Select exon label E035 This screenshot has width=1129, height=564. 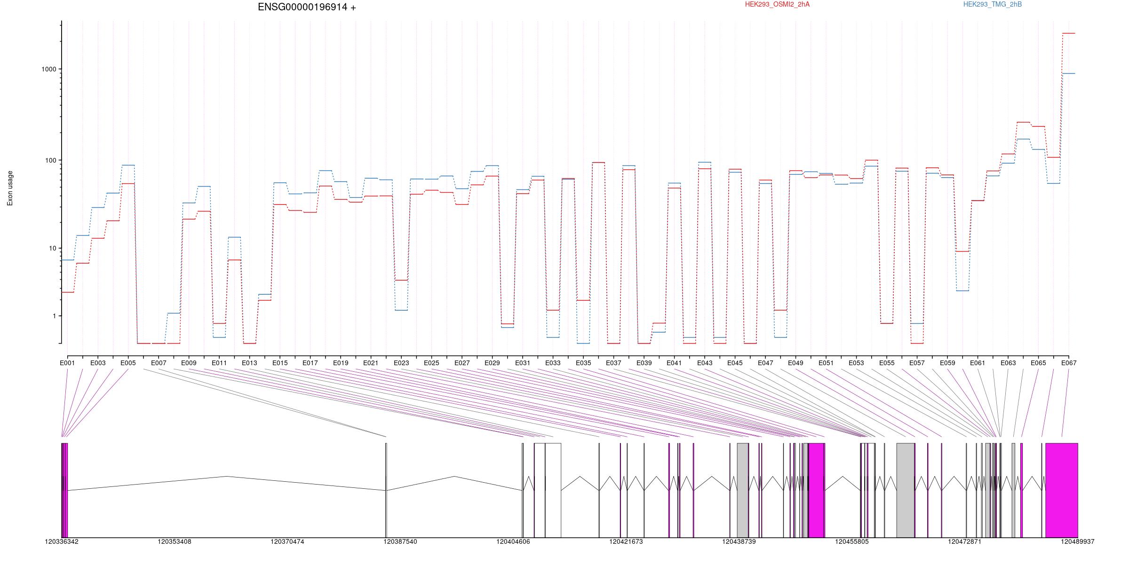click(583, 363)
